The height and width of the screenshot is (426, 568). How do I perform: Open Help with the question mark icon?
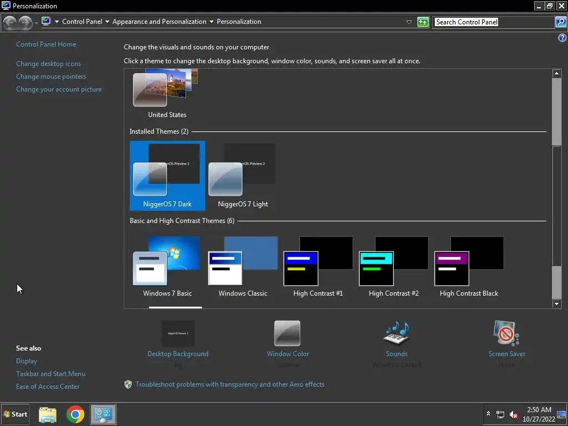[x=562, y=38]
